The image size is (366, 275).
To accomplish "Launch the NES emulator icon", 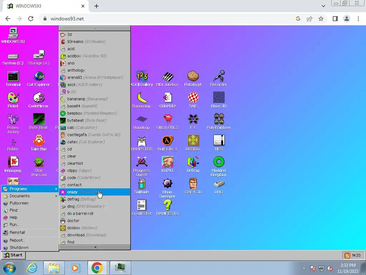I will (x=219, y=143).
